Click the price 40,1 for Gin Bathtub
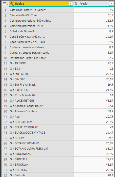Screen dimensions: 115x177 pos(94,175)
